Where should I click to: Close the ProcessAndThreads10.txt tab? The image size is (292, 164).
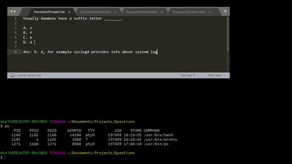pyautogui.click(x=210, y=12)
